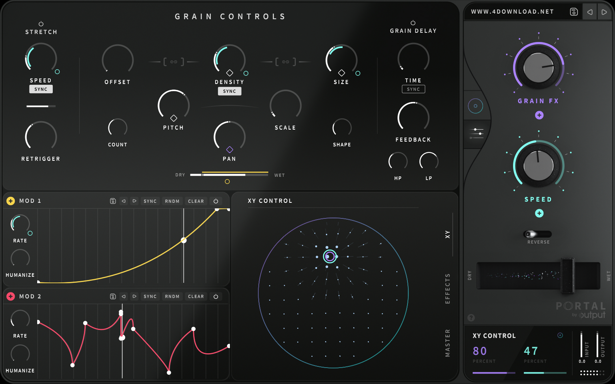The width and height of the screenshot is (615, 384).
Task: Click the XY pad center node
Action: click(x=329, y=256)
